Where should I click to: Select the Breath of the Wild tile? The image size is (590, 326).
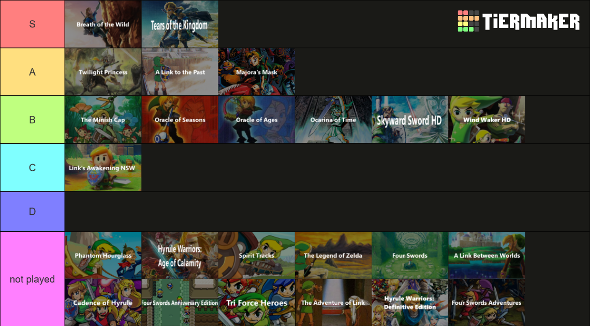click(x=103, y=24)
